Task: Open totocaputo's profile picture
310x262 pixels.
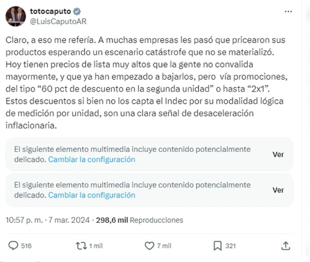Action: point(16,17)
